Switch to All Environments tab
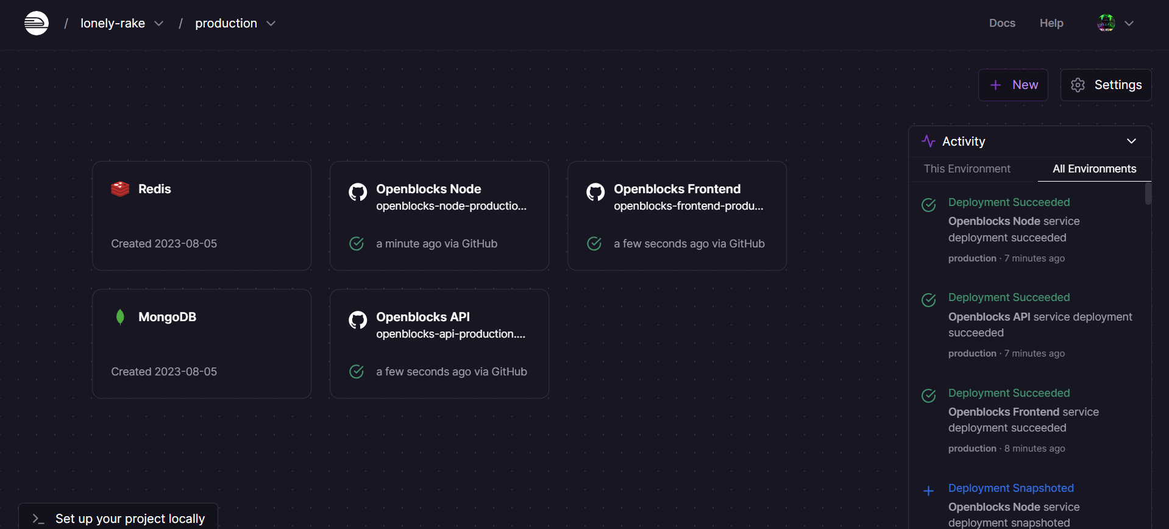 click(1094, 169)
